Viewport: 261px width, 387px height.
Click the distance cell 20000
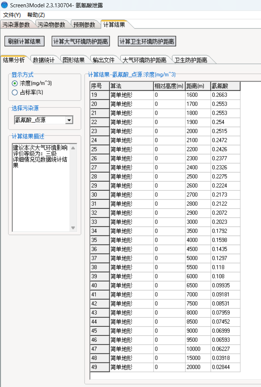click(198, 367)
